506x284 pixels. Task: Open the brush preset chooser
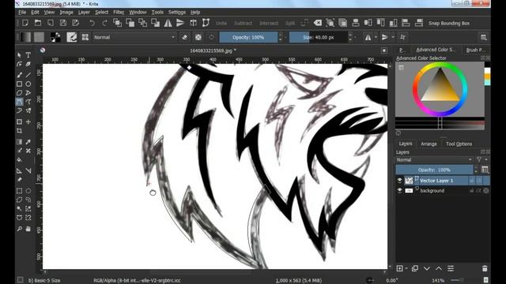point(85,37)
